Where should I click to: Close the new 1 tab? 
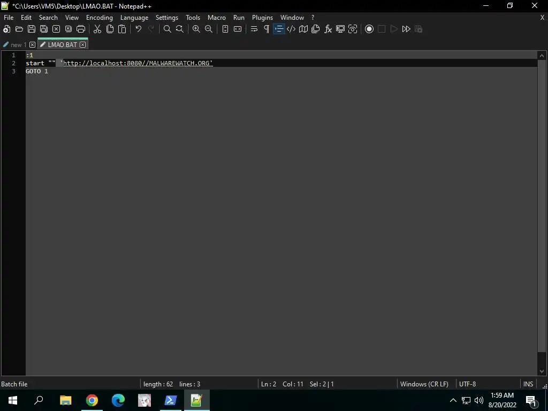[32, 45]
